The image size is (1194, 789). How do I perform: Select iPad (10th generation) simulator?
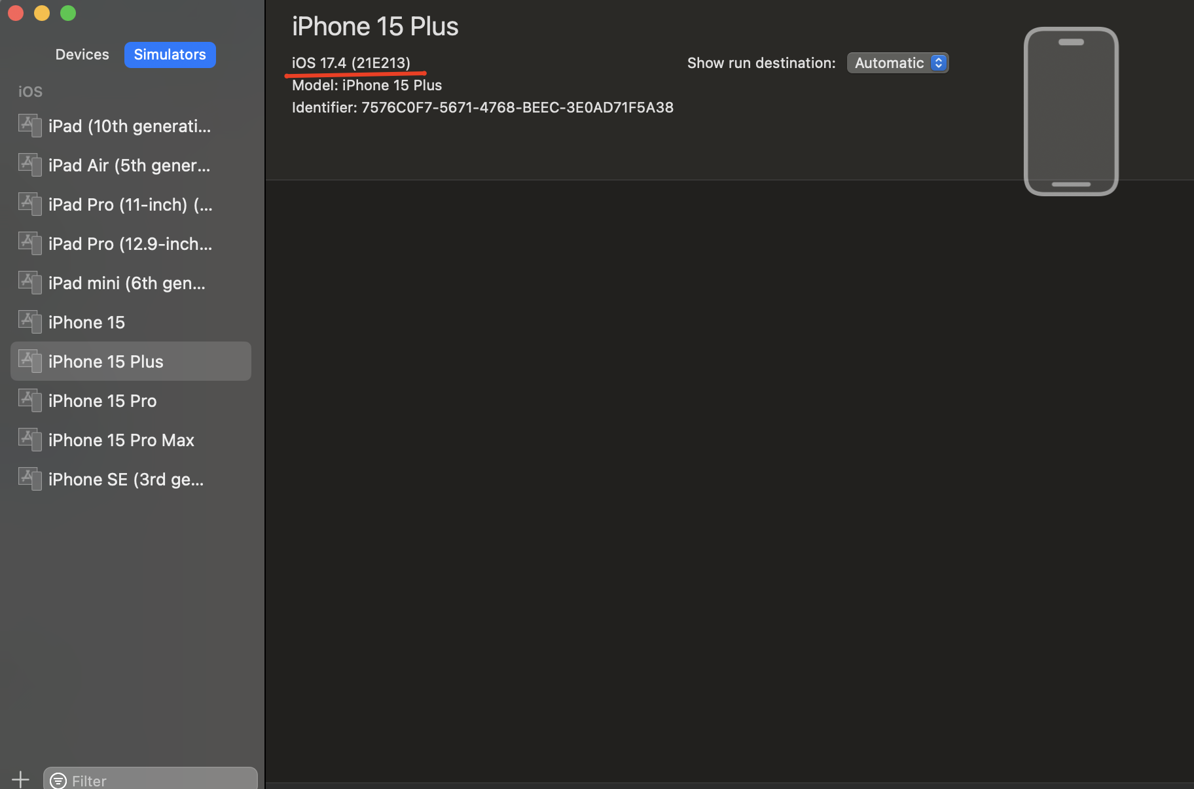[131, 126]
